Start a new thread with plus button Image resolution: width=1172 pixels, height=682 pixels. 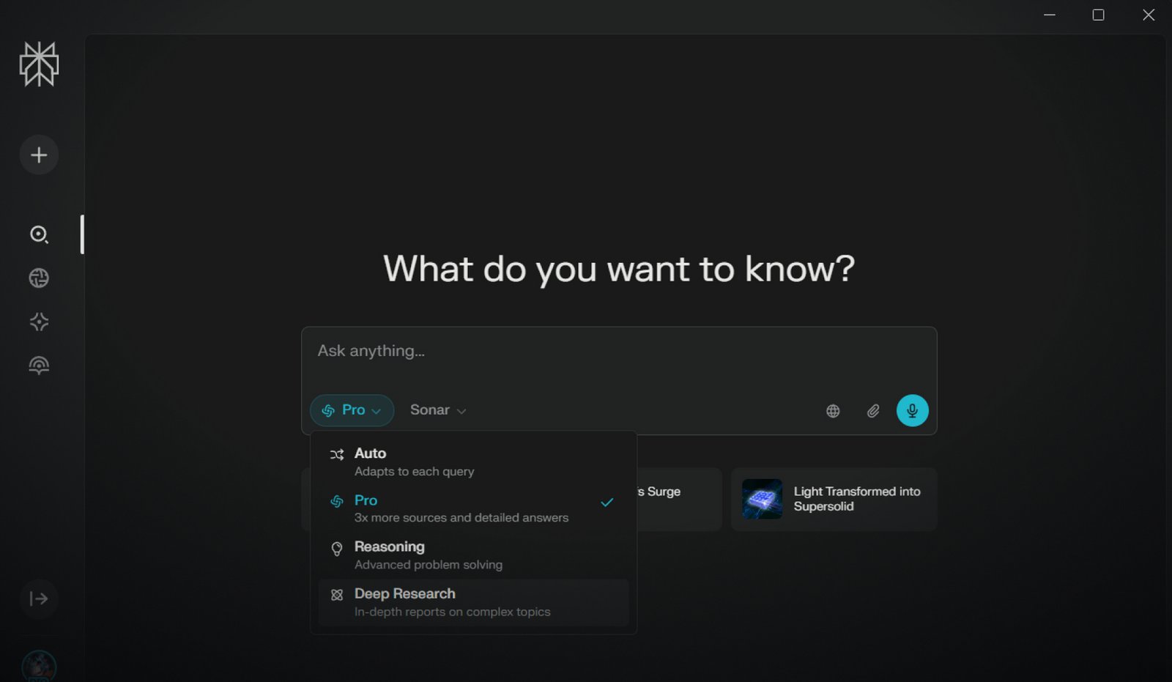point(39,155)
